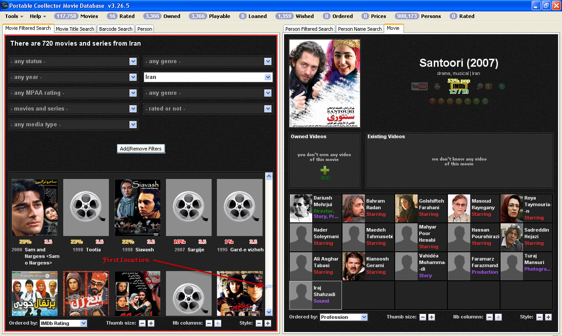Expand the 'rated or not' dropdown
The width and height of the screenshot is (562, 336).
coord(208,109)
